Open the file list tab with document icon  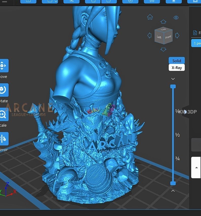pos(197,33)
